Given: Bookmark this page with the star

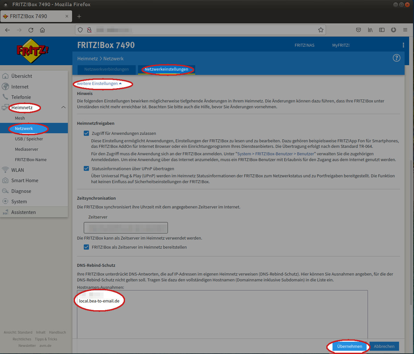Looking at the screenshot, I should coord(321,30).
